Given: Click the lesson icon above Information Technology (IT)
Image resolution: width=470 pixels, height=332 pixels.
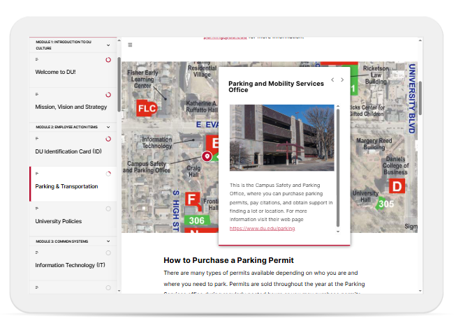Looking at the screenshot, I should 37,252.
